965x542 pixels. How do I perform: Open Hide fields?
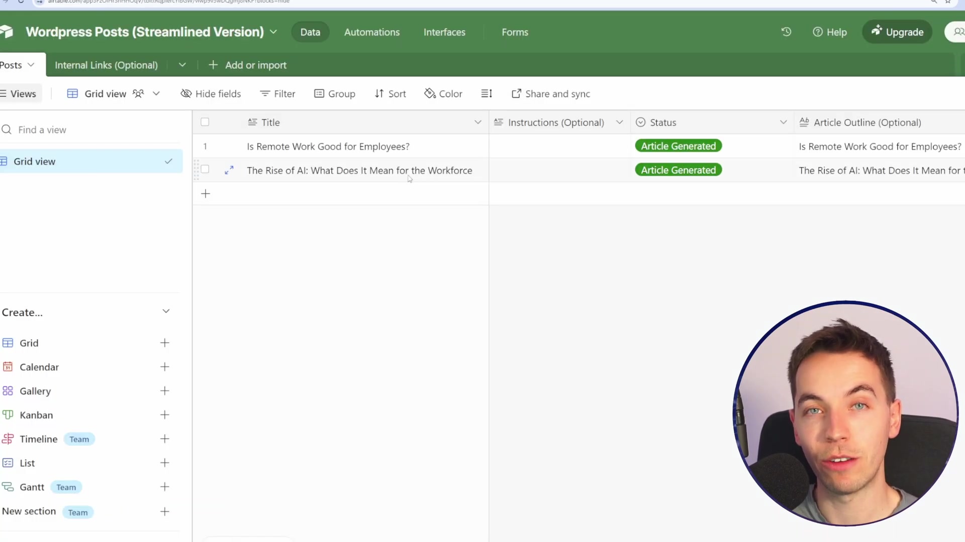[x=211, y=94]
